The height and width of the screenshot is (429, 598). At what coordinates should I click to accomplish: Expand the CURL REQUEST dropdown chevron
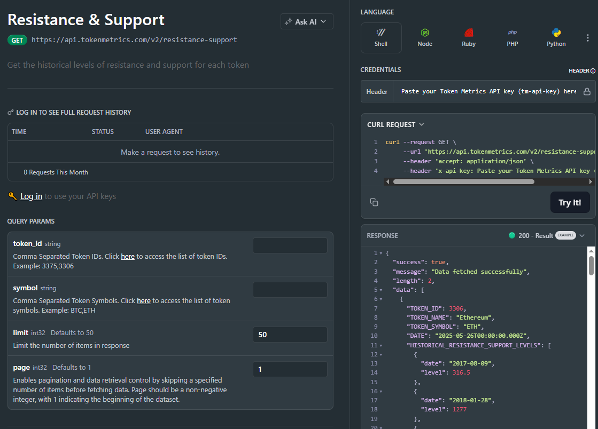(422, 124)
